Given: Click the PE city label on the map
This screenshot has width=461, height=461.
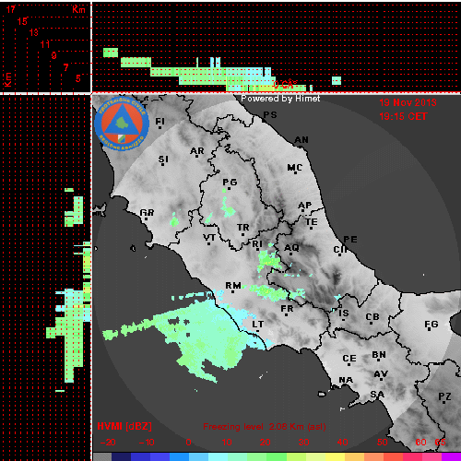Looking at the screenshot, I should (350, 239).
